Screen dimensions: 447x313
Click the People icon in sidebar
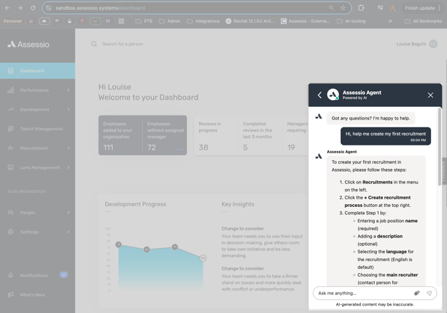tap(11, 213)
